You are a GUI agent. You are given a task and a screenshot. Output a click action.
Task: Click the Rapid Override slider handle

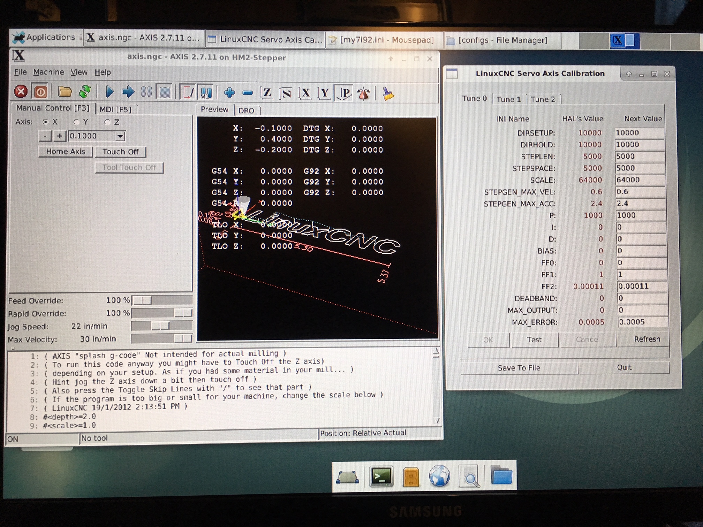pyautogui.click(x=183, y=313)
